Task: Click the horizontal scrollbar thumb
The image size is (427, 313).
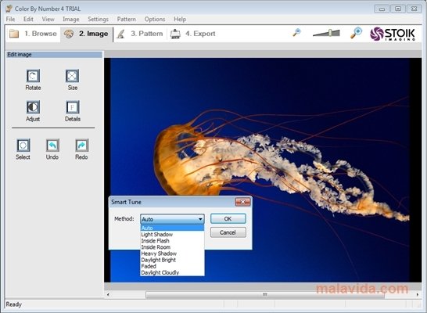Action: point(265,294)
